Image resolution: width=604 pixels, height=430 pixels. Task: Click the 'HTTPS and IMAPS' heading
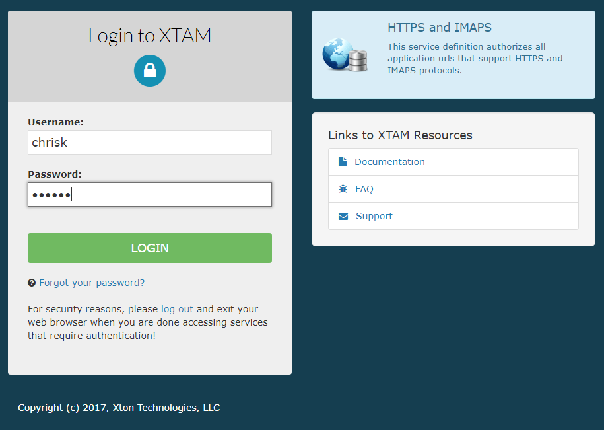point(440,28)
